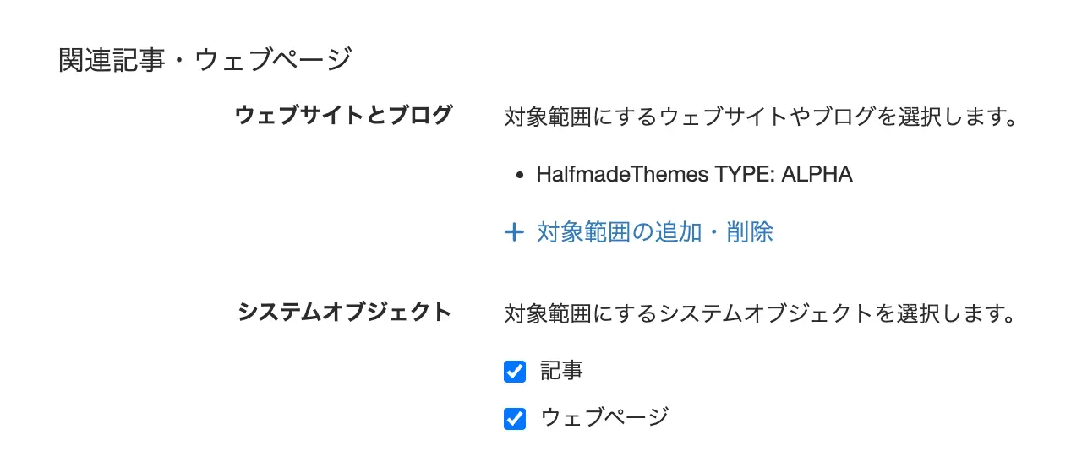Click the bullet point before HalfmadeThemes

pyautogui.click(x=520, y=176)
